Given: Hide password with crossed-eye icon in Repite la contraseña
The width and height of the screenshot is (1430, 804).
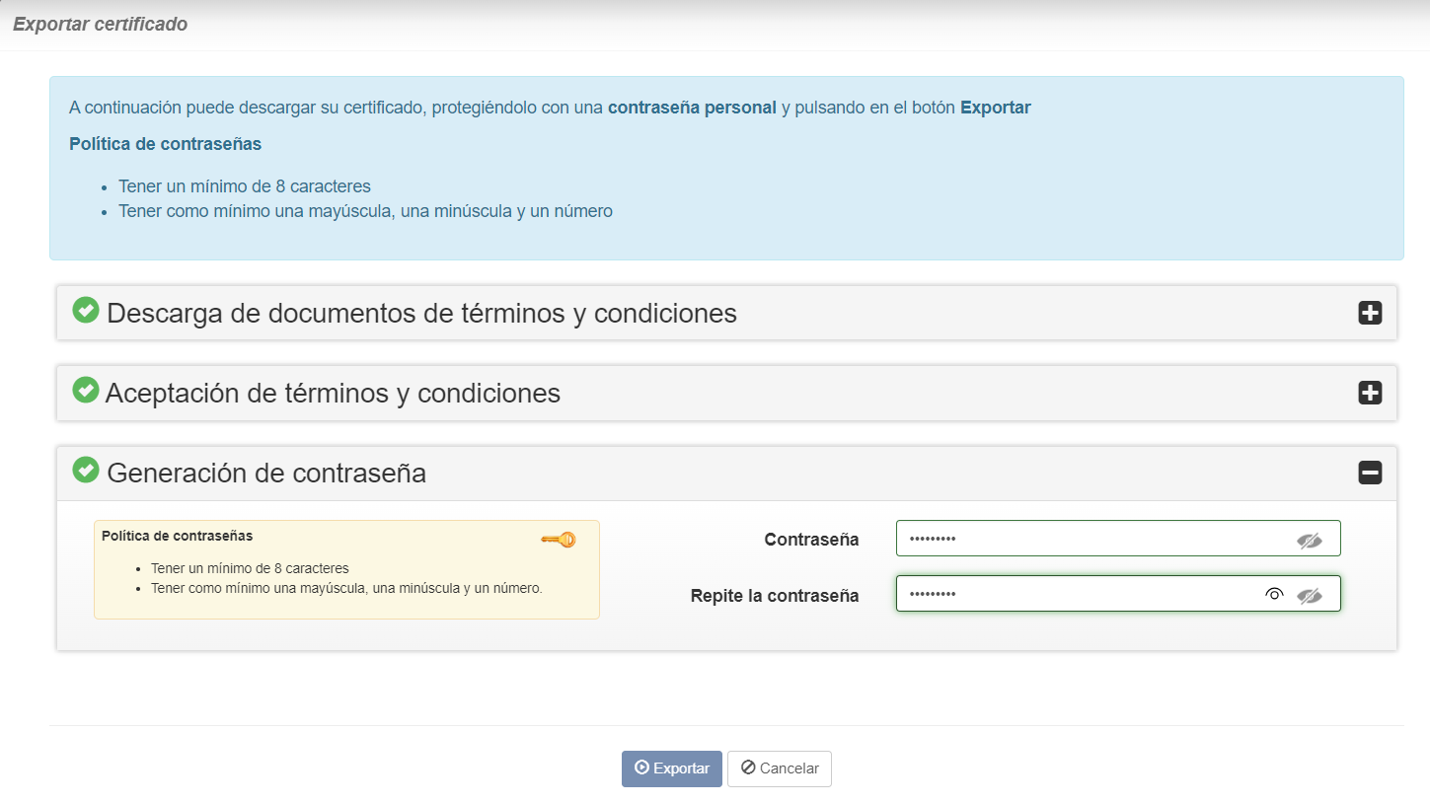Looking at the screenshot, I should pos(1309,595).
